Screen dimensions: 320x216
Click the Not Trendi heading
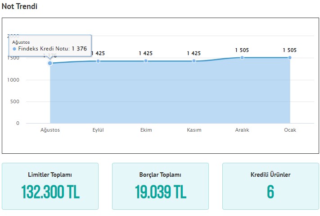coord(20,6)
